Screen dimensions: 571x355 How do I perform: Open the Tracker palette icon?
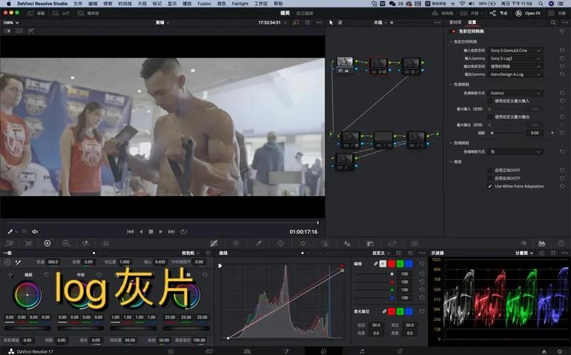303,244
